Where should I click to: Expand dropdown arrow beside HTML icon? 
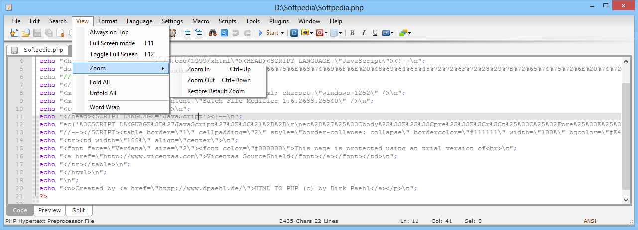tap(392, 33)
